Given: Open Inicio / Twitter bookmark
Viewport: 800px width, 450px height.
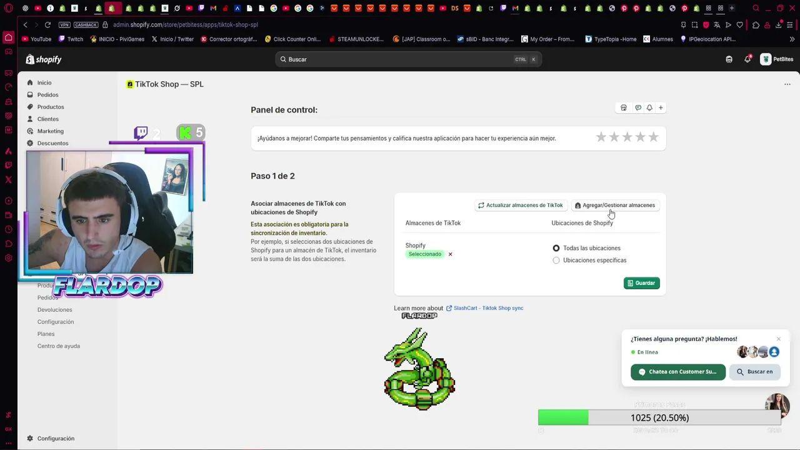Looking at the screenshot, I should click(172, 39).
